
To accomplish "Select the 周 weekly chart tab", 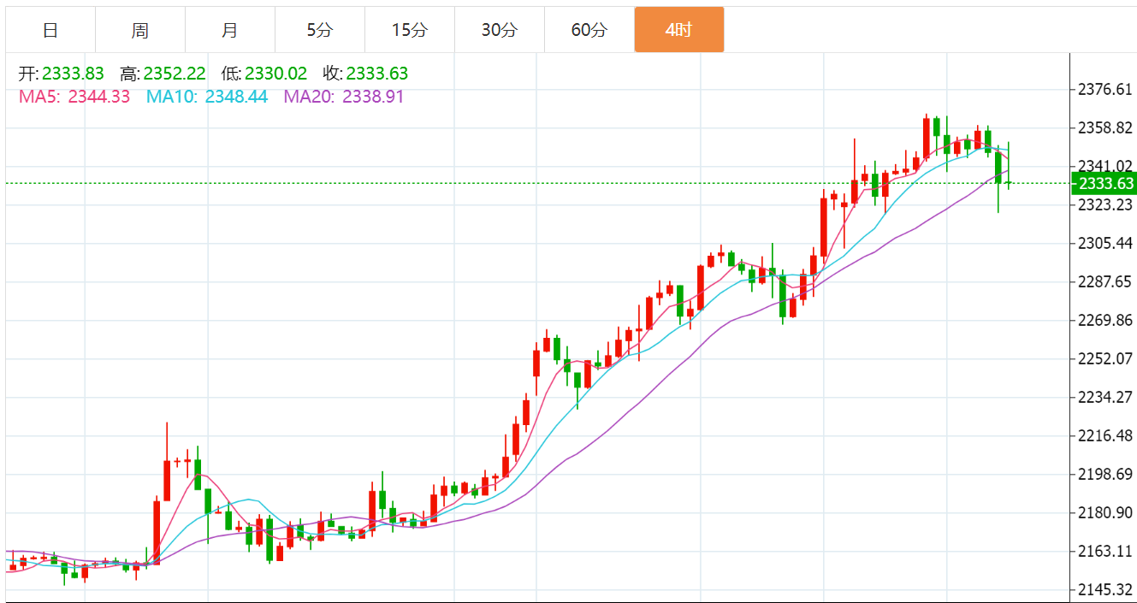I will point(140,30).
